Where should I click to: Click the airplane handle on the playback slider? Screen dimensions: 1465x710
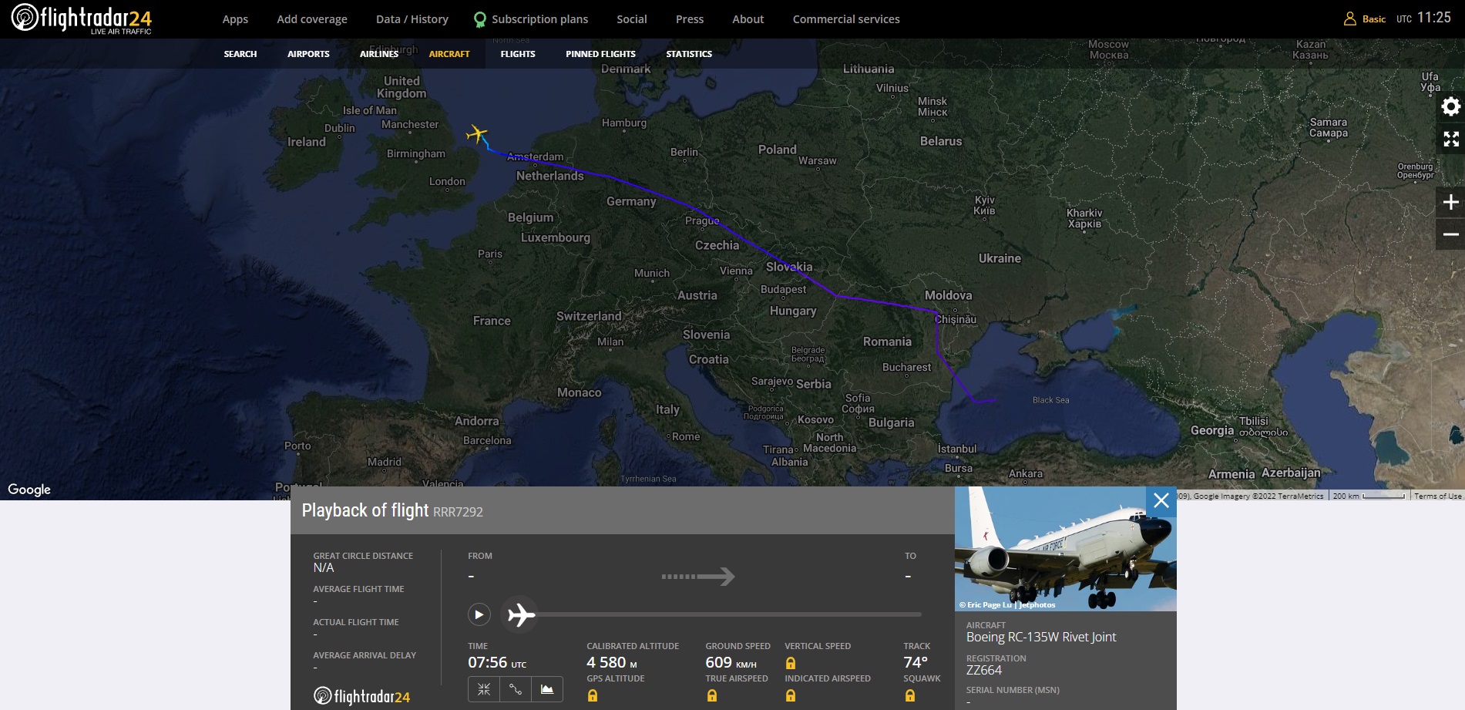(x=522, y=614)
